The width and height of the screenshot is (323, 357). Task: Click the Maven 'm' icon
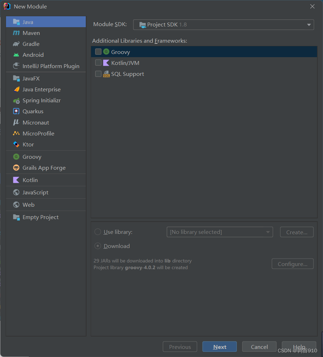[16, 33]
